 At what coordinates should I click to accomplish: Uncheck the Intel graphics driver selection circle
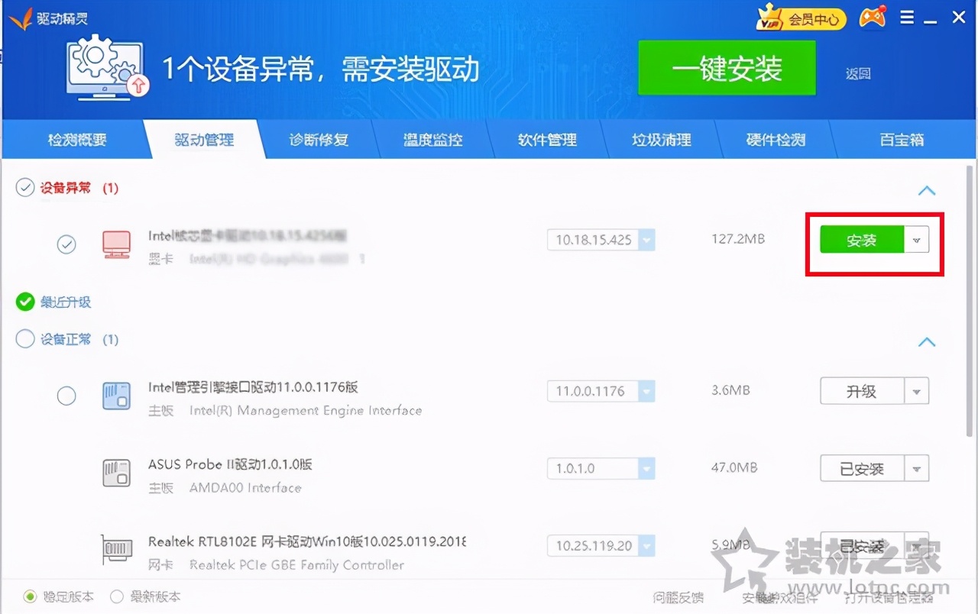coord(66,244)
